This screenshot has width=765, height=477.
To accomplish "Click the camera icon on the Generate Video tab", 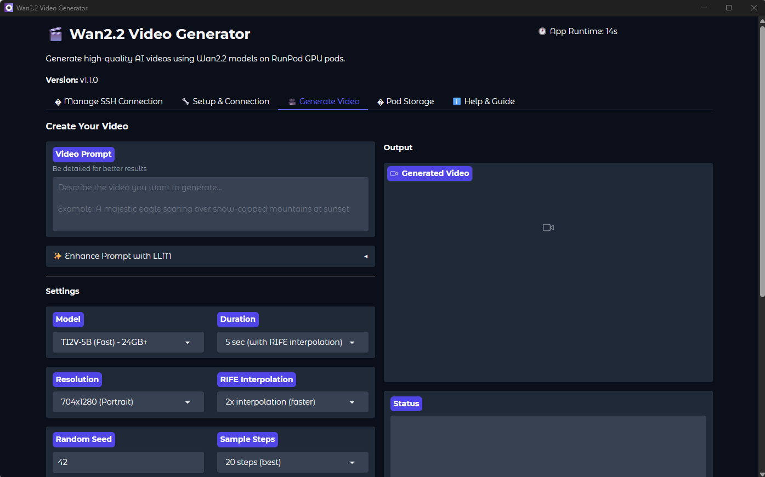I will click(292, 101).
